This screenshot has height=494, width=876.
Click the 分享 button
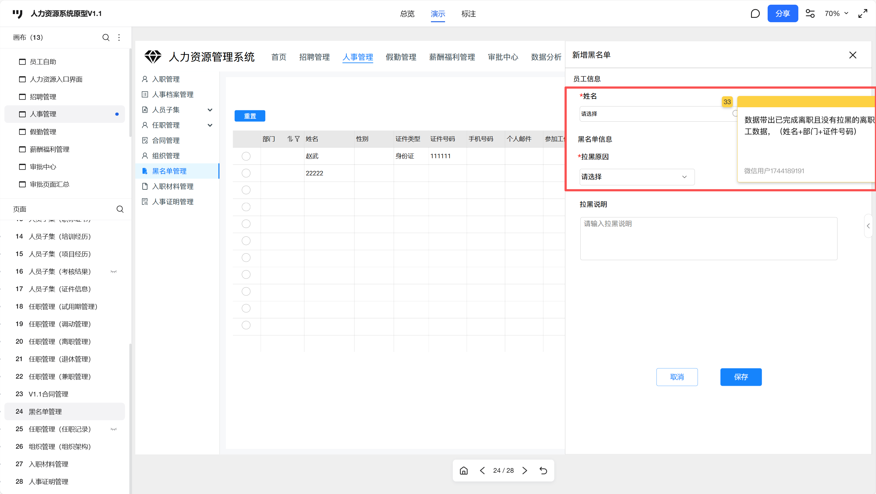click(782, 13)
